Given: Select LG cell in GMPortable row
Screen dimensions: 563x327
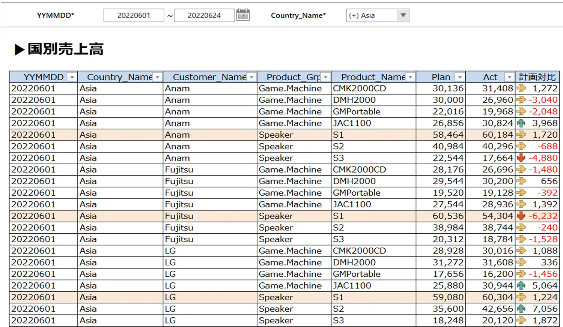Looking at the screenshot, I should point(210,274).
